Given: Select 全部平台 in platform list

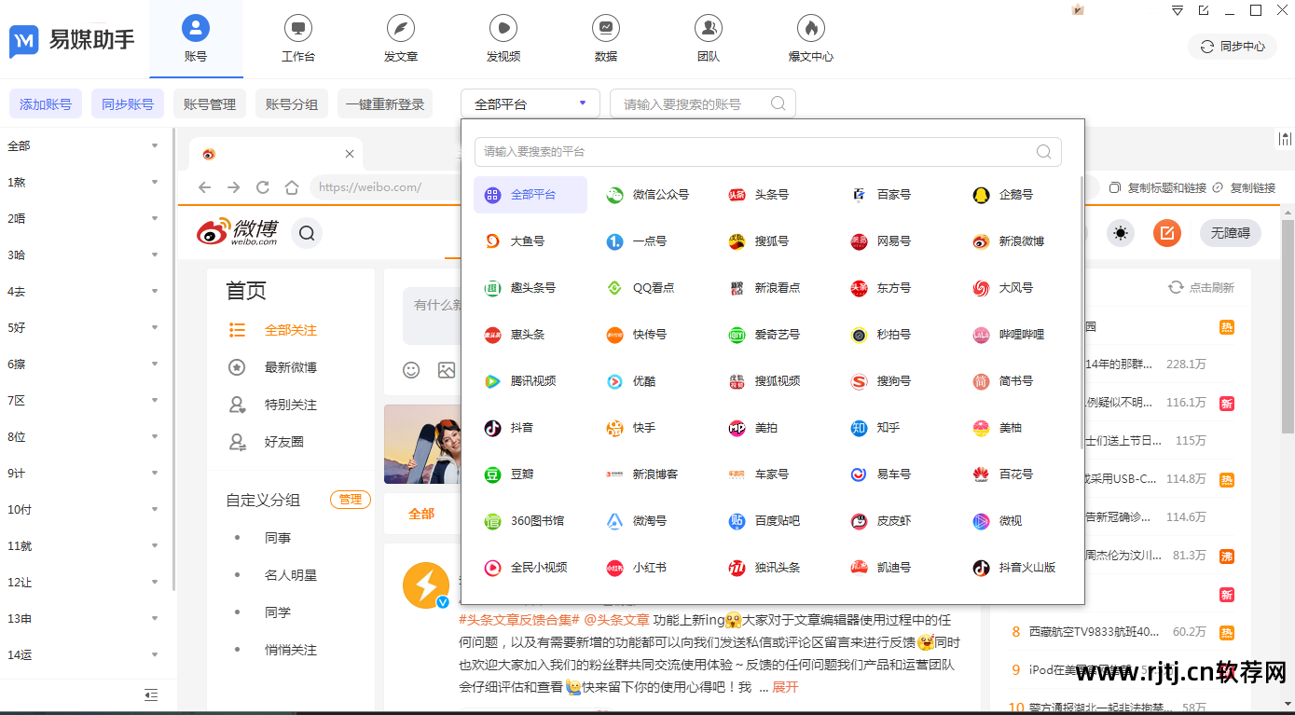Looking at the screenshot, I should (x=530, y=195).
